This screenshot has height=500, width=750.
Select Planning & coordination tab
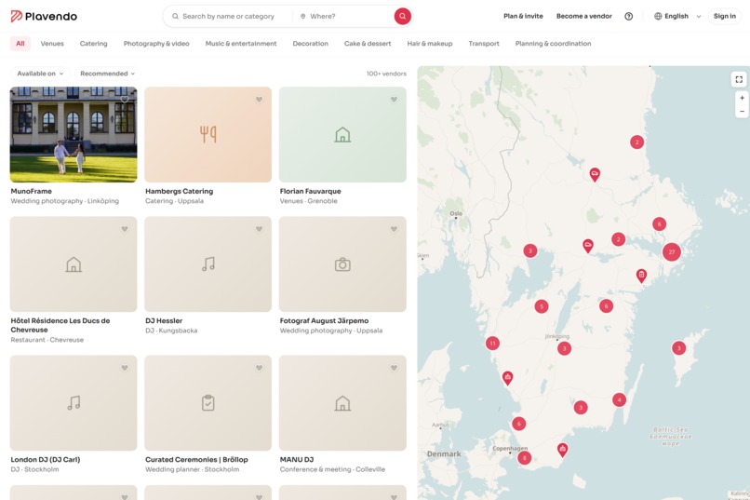click(553, 44)
